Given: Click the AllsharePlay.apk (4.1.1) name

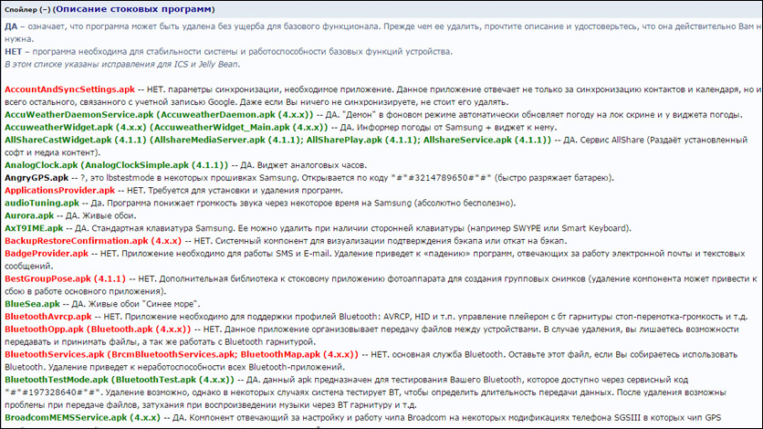Looking at the screenshot, I should [x=362, y=140].
